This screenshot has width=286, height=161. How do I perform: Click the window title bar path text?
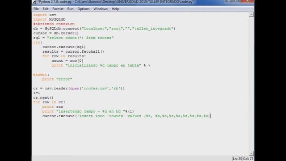coord(116,2)
